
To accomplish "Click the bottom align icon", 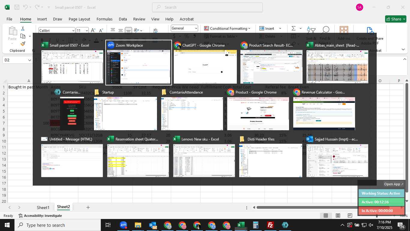I will point(128,30).
